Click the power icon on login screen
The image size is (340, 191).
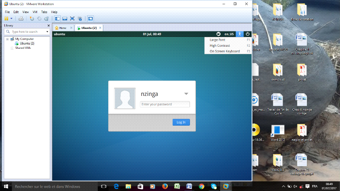pyautogui.click(x=248, y=34)
